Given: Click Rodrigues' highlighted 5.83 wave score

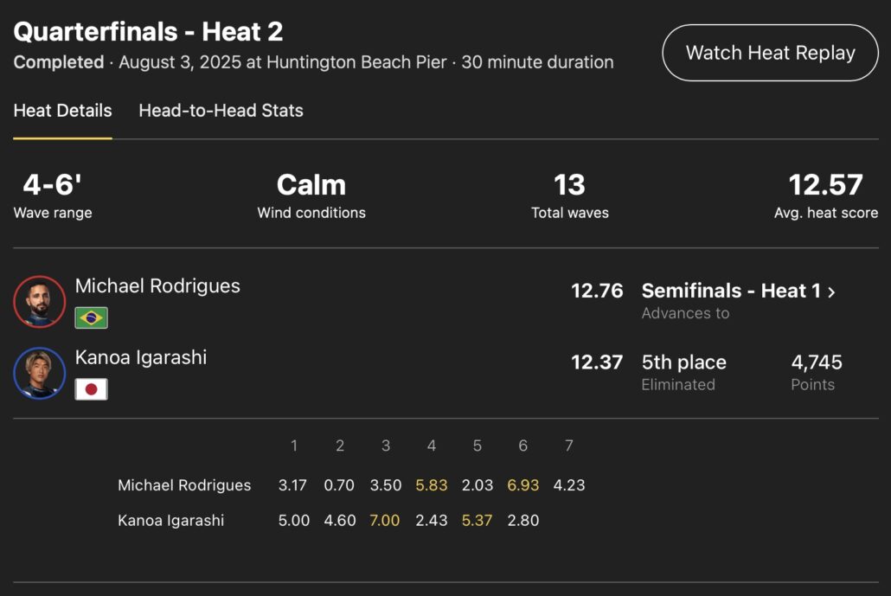Looking at the screenshot, I should [432, 485].
